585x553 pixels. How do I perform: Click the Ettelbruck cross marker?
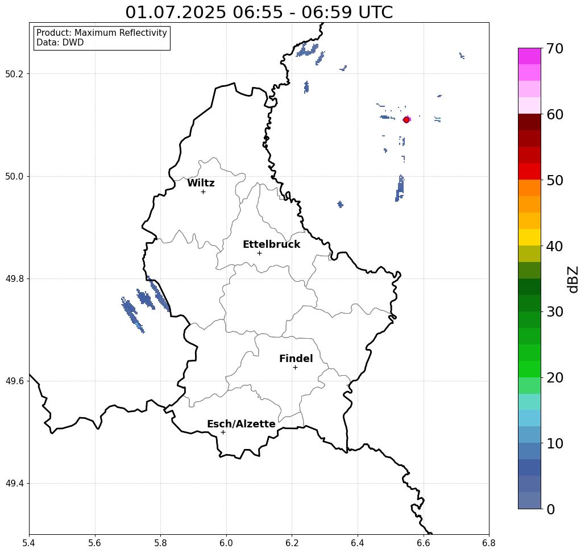[259, 253]
